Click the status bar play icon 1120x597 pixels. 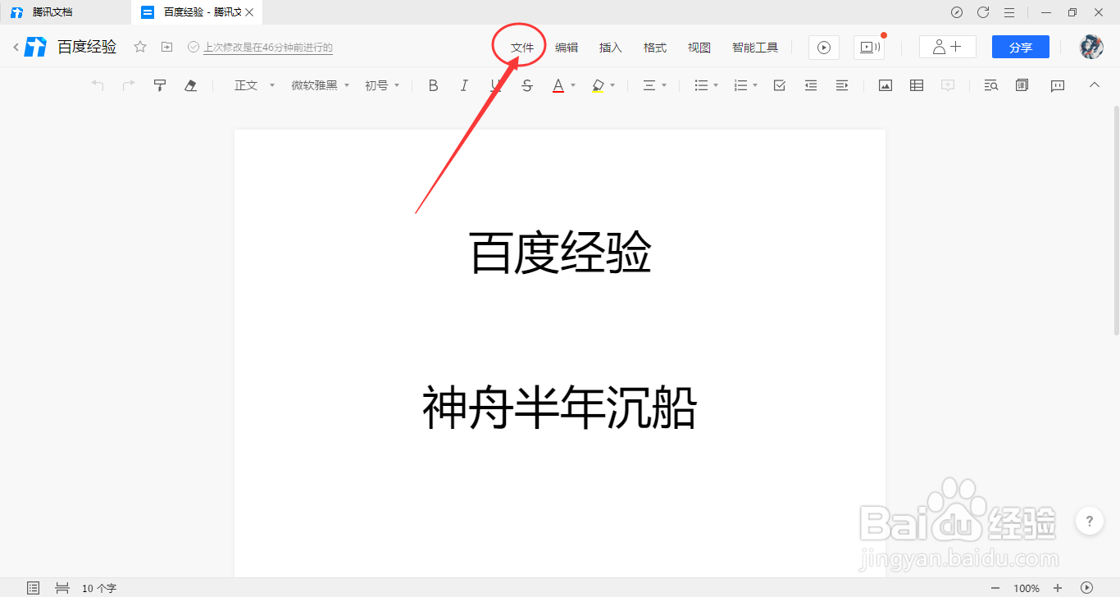coord(1087,587)
